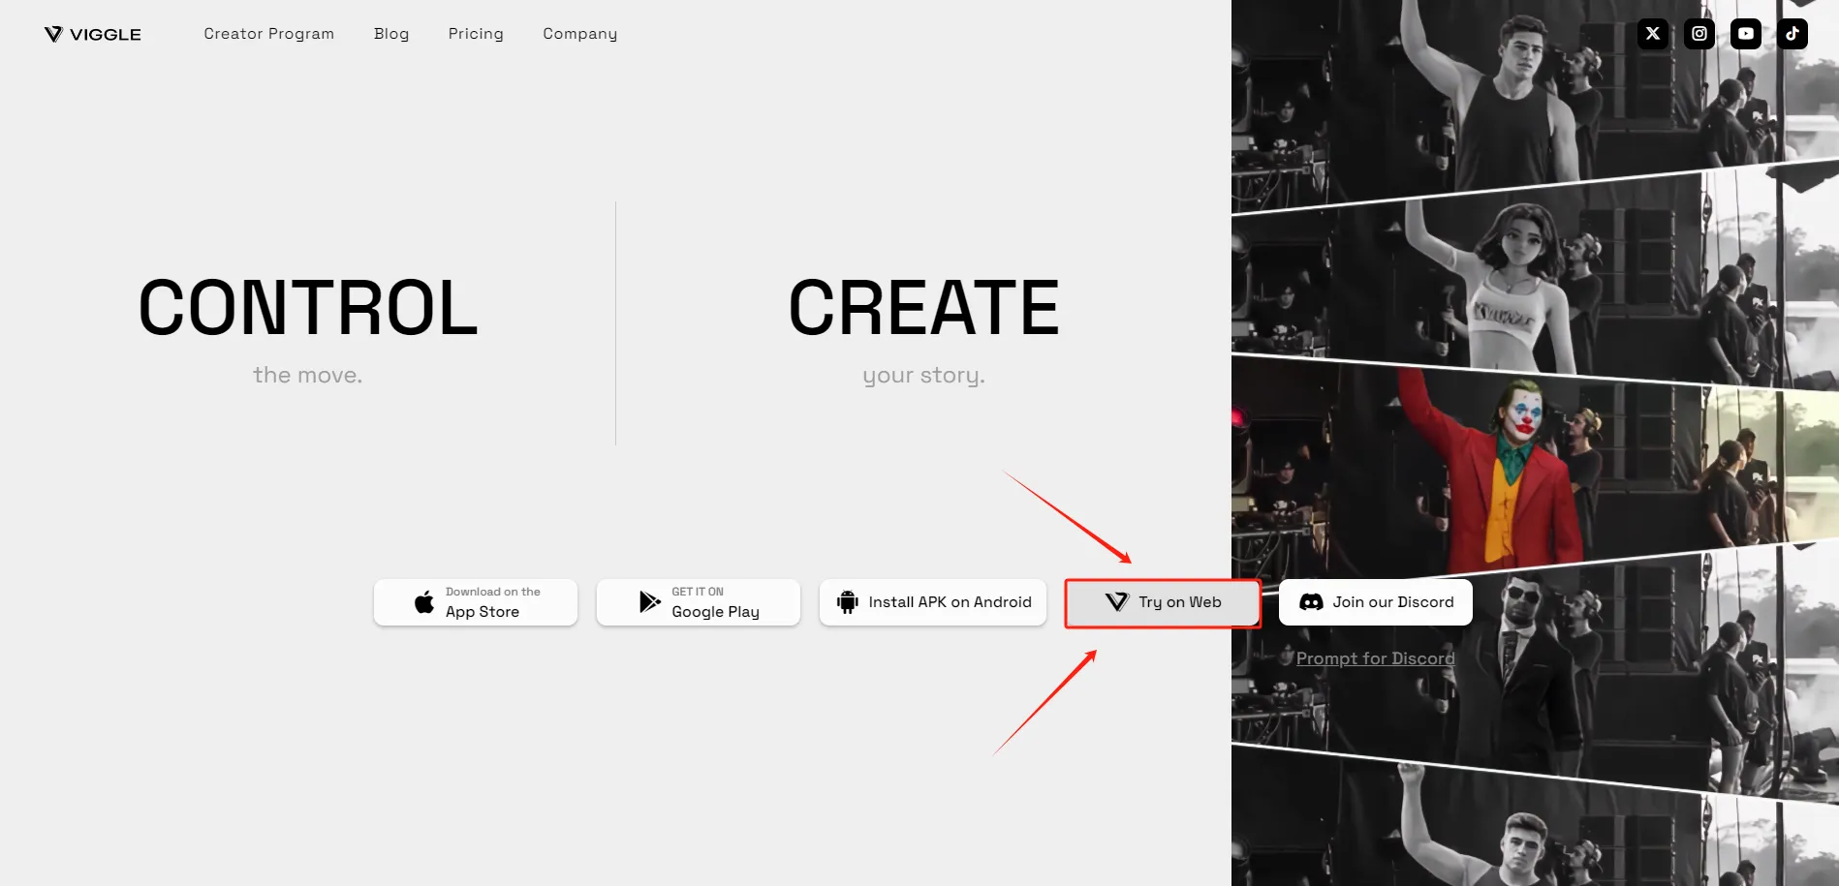Image resolution: width=1839 pixels, height=886 pixels.
Task: Click the Try on Web button
Action: tap(1163, 602)
